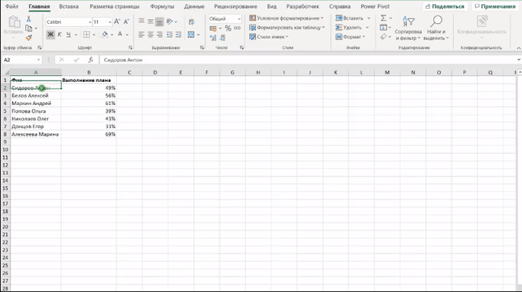Screen dimensions: 522x292
Task: Select column B header
Action: pyautogui.click(x=89, y=72)
